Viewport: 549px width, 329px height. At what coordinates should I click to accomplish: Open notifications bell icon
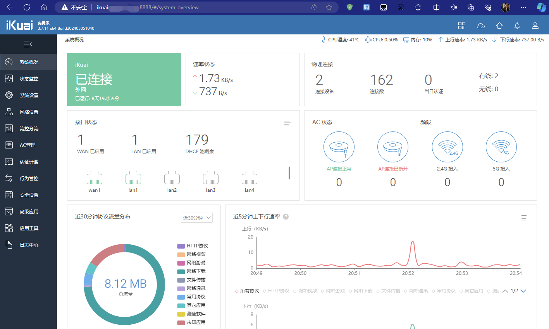[517, 26]
